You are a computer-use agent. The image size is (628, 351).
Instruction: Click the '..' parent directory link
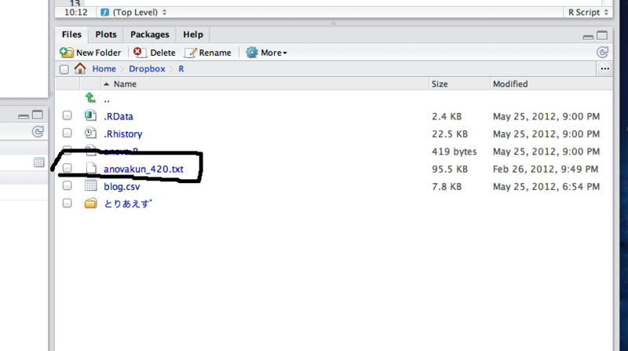pos(107,100)
